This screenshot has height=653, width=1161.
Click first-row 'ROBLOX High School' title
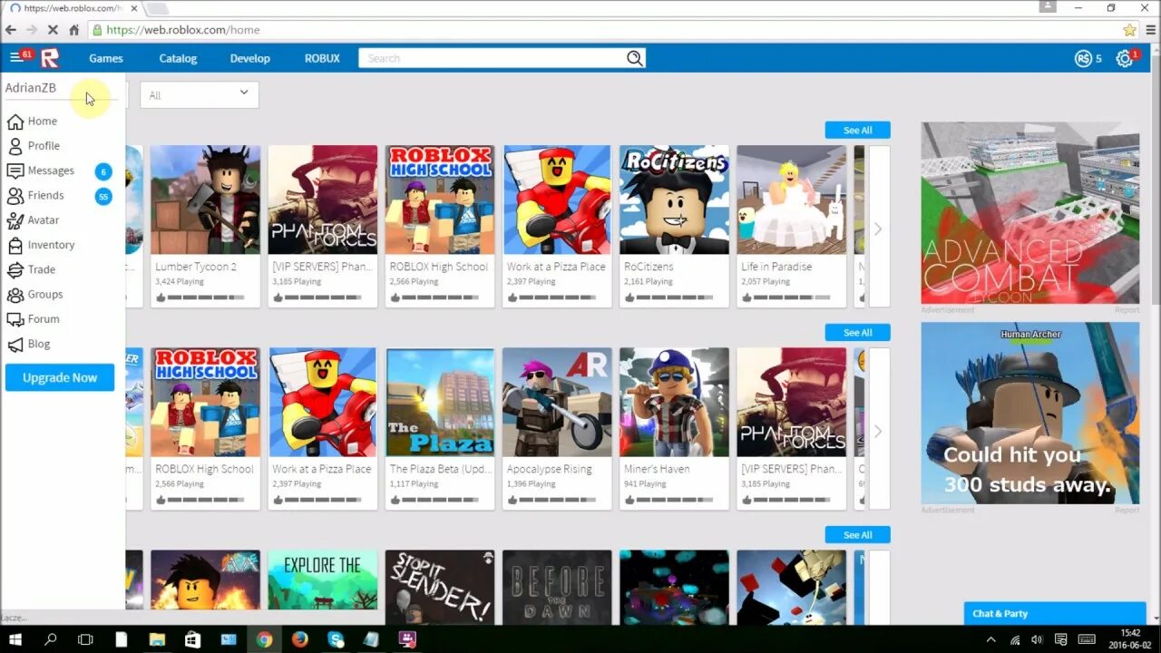coord(439,267)
